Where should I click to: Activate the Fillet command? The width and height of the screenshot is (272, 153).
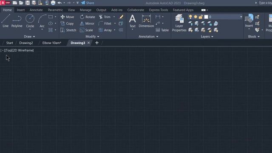click(x=105, y=23)
